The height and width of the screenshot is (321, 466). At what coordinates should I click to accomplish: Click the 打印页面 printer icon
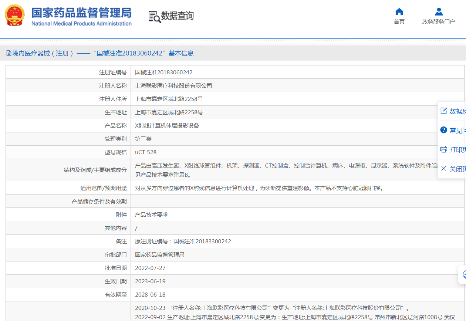point(444,149)
